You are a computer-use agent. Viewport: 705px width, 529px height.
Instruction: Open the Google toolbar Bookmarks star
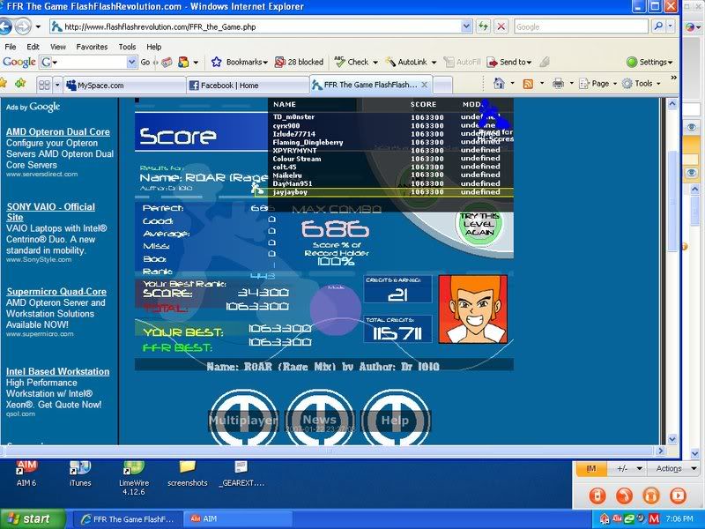point(216,62)
